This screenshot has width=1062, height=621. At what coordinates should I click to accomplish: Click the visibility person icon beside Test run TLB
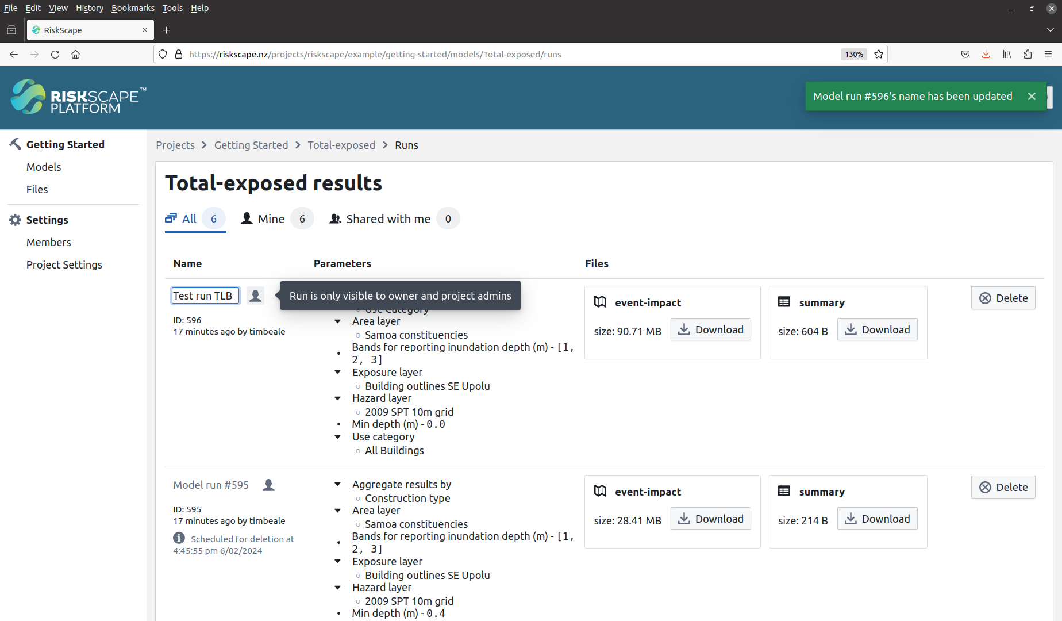click(256, 296)
